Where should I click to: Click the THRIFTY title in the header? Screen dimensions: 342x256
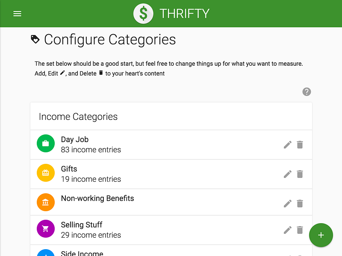pyautogui.click(x=185, y=13)
